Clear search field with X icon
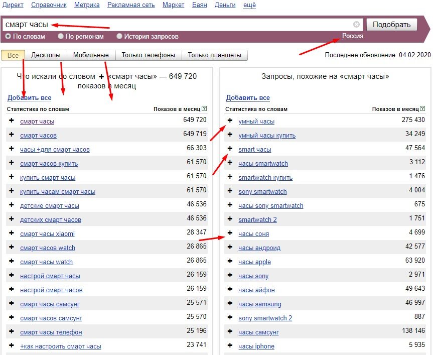Viewport: 433px width, 355px height. point(356,25)
